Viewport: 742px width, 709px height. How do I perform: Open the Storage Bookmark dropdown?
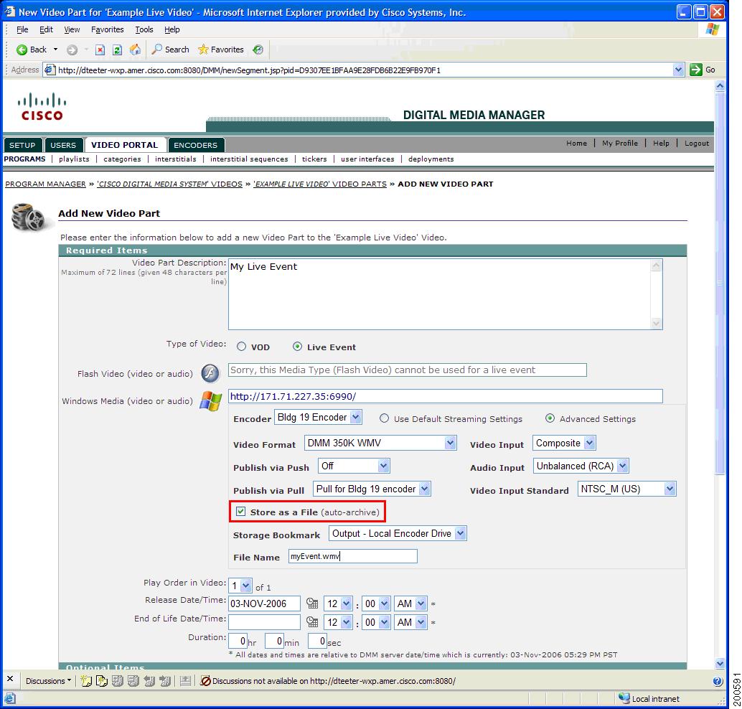click(461, 533)
